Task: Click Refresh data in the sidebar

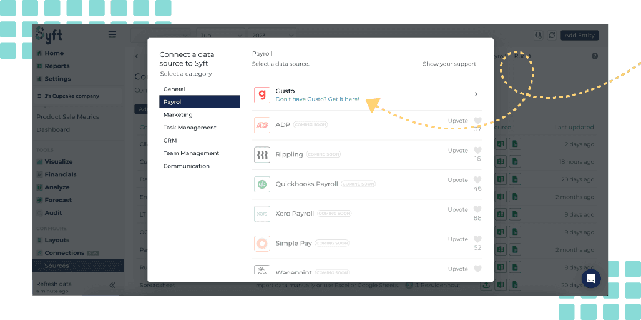Action: pos(54,284)
